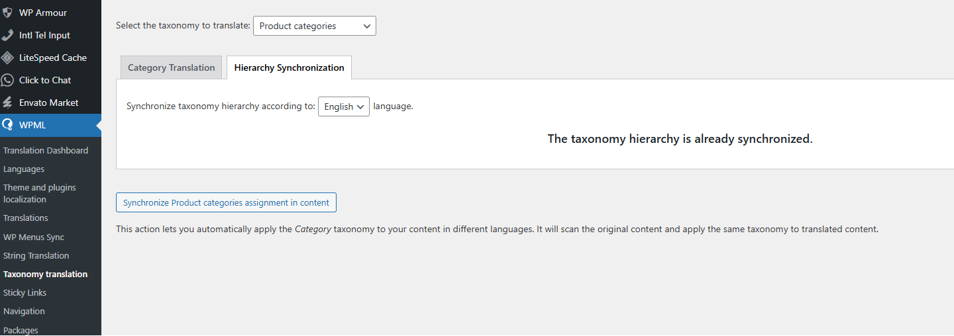954x336 pixels.
Task: Switch to the Category Translation tab
Action: point(171,67)
